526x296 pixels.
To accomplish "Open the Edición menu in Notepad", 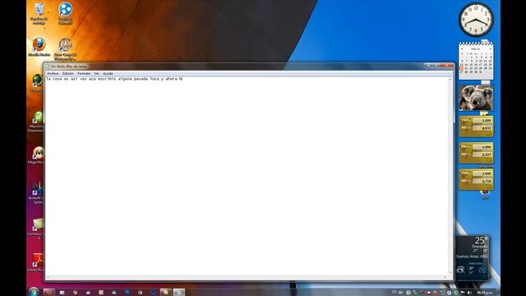I will [x=68, y=73].
